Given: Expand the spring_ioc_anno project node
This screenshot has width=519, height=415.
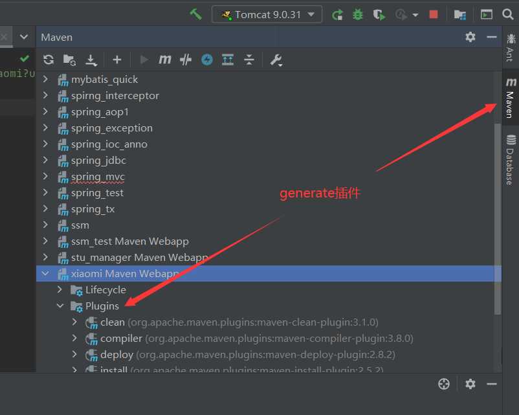Looking at the screenshot, I should [x=45, y=144].
